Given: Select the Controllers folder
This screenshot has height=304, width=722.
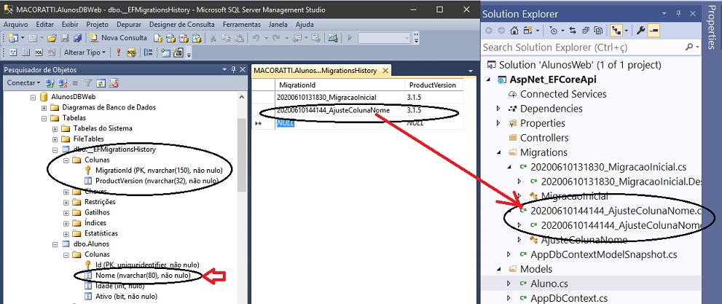Looking at the screenshot, I should (x=544, y=138).
